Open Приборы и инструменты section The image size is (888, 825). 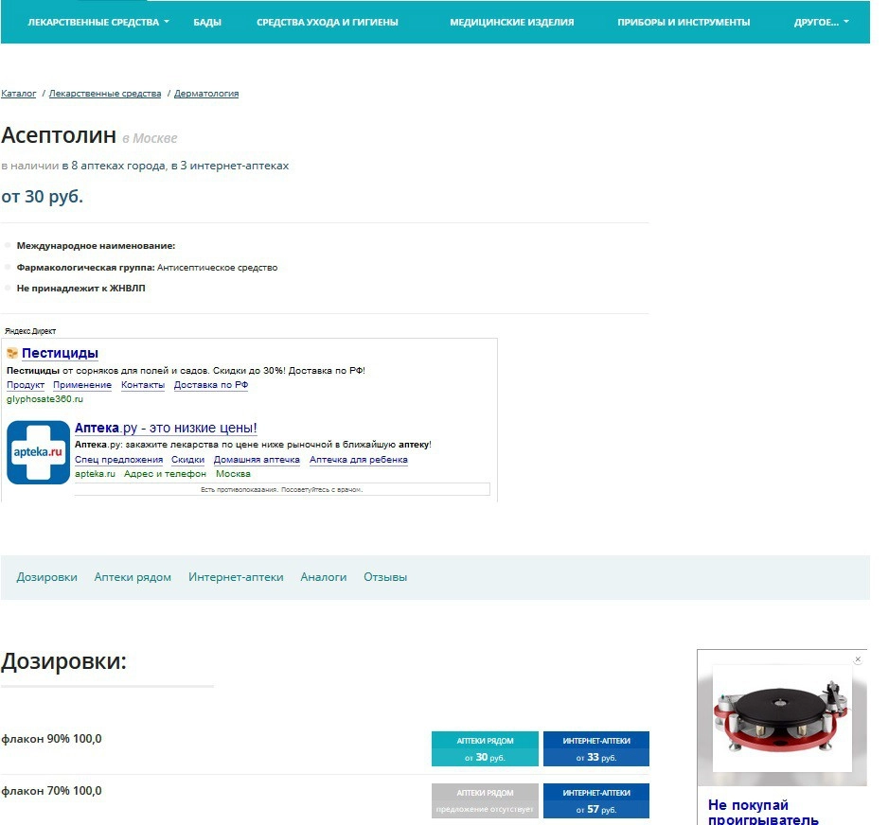(684, 22)
